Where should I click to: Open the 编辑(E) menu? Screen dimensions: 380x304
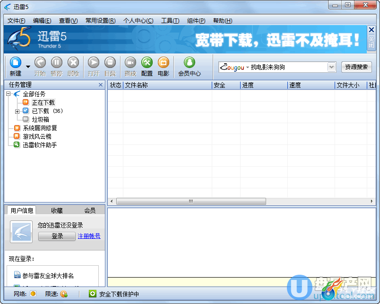click(x=42, y=21)
